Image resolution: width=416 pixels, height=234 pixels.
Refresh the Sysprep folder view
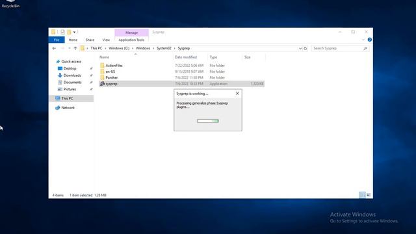tap(305, 48)
